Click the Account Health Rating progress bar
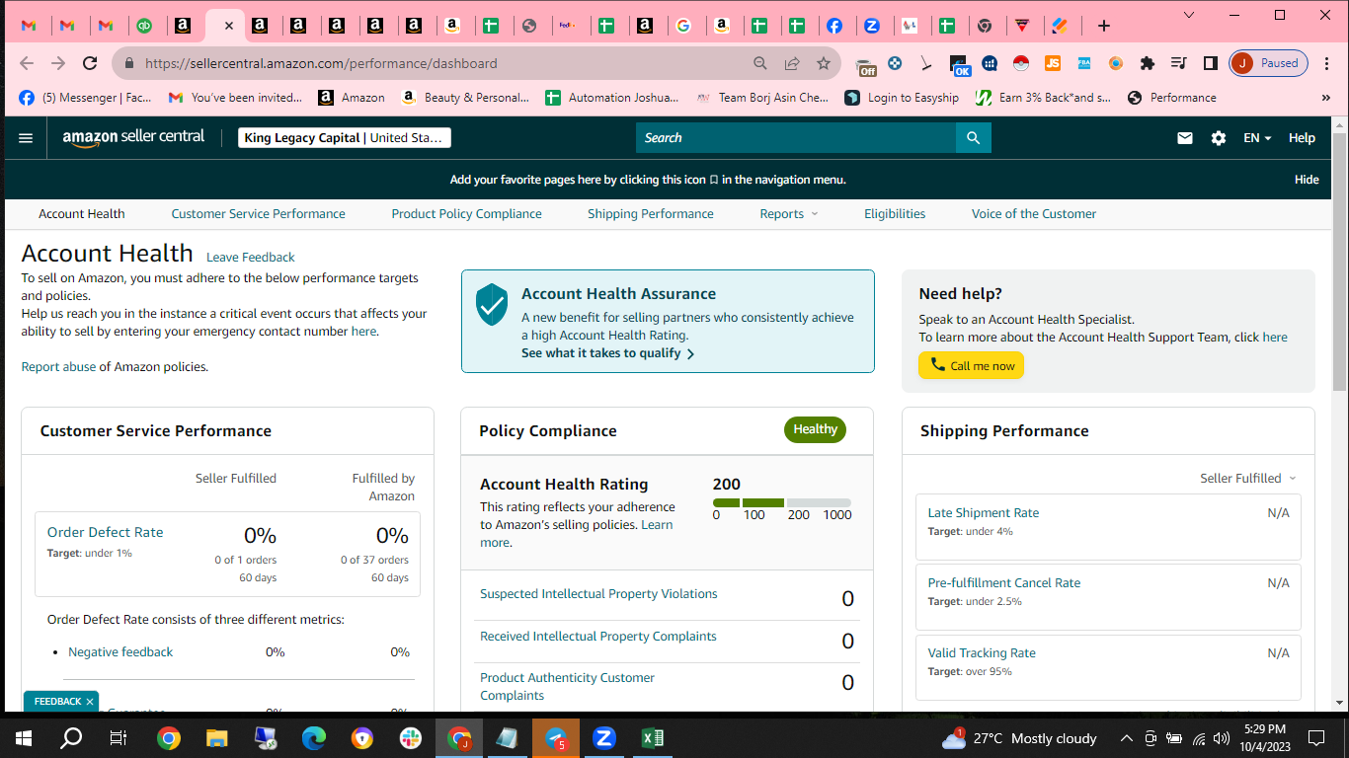The height and width of the screenshot is (758, 1349). click(781, 503)
